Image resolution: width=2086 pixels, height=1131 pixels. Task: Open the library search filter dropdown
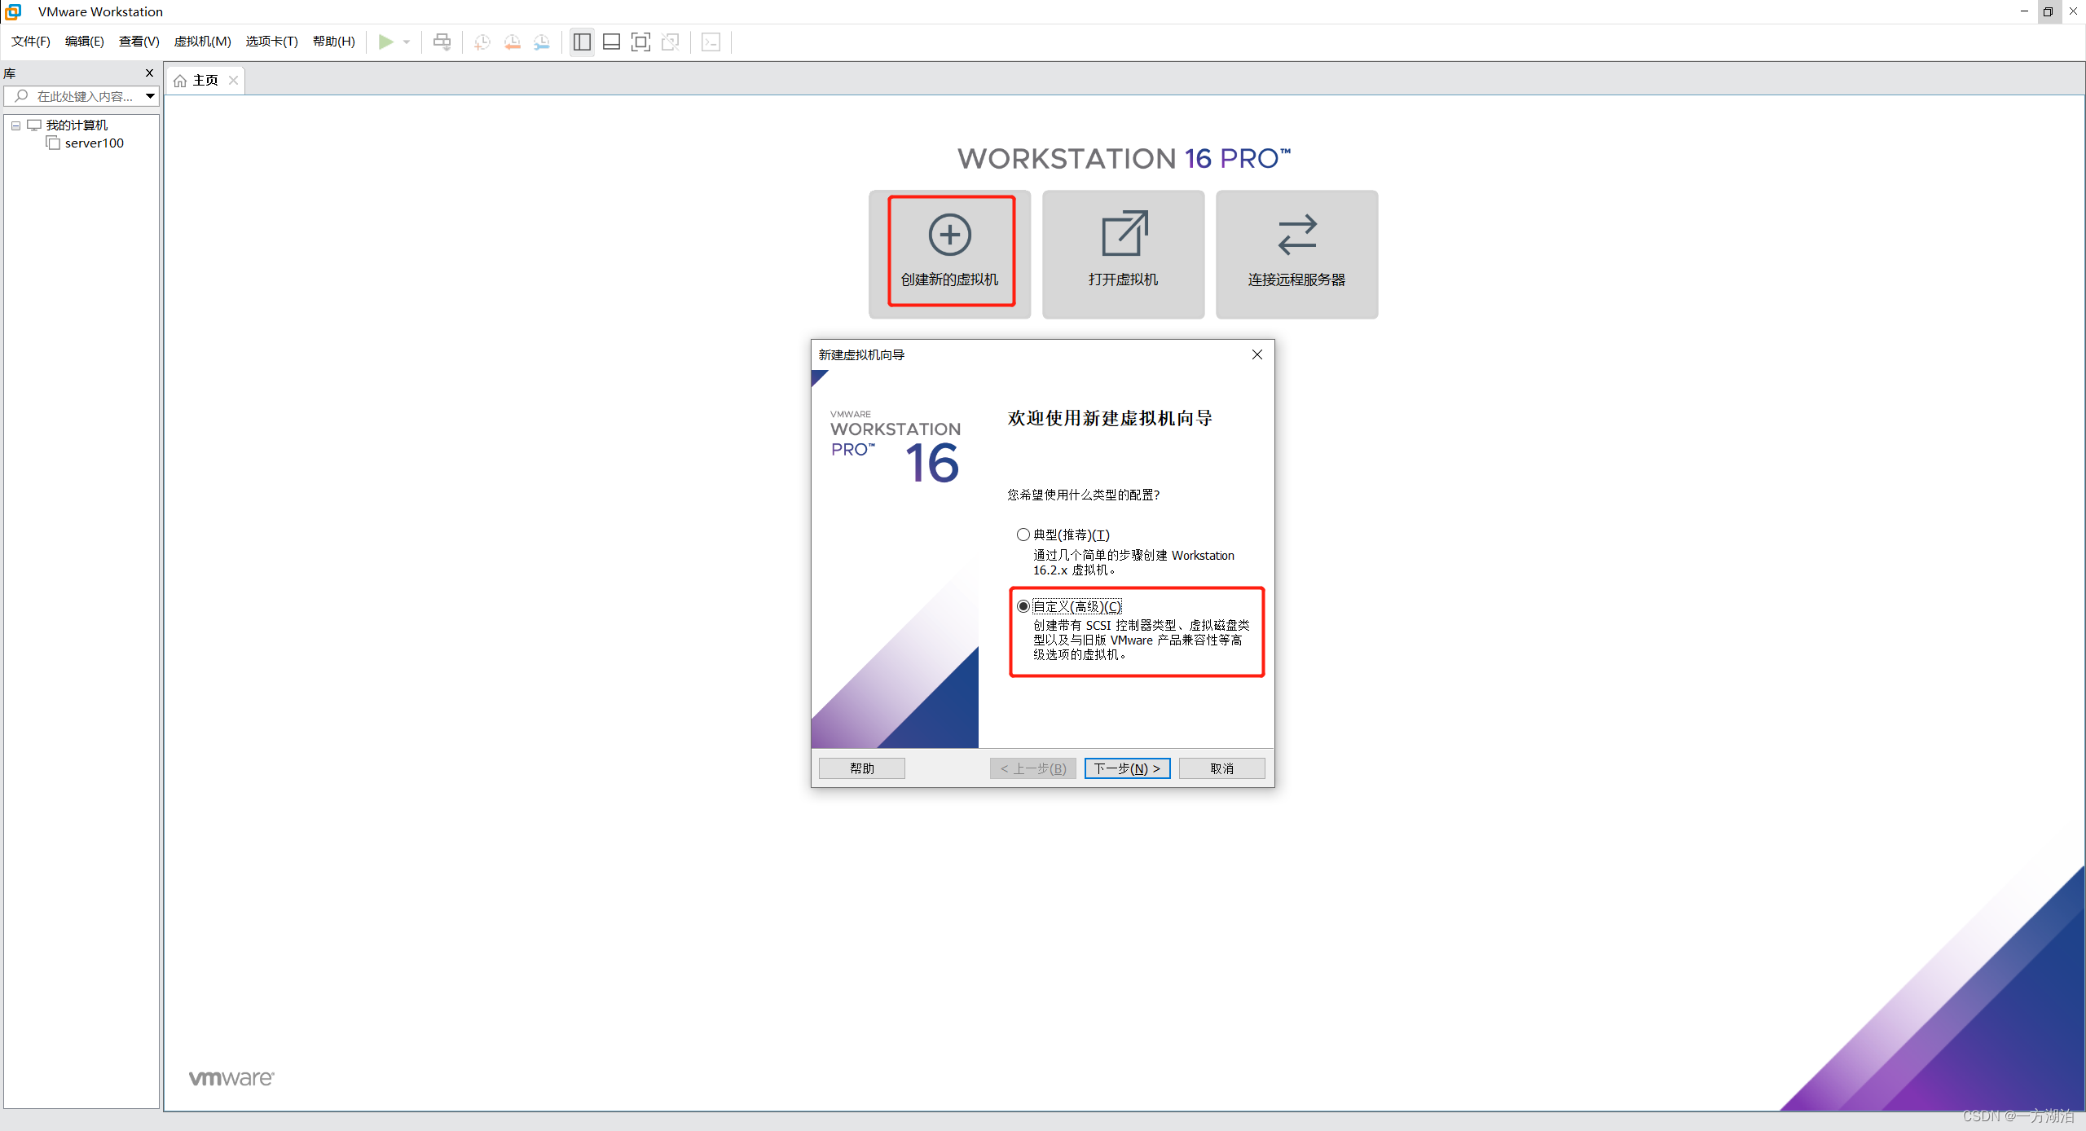point(150,96)
